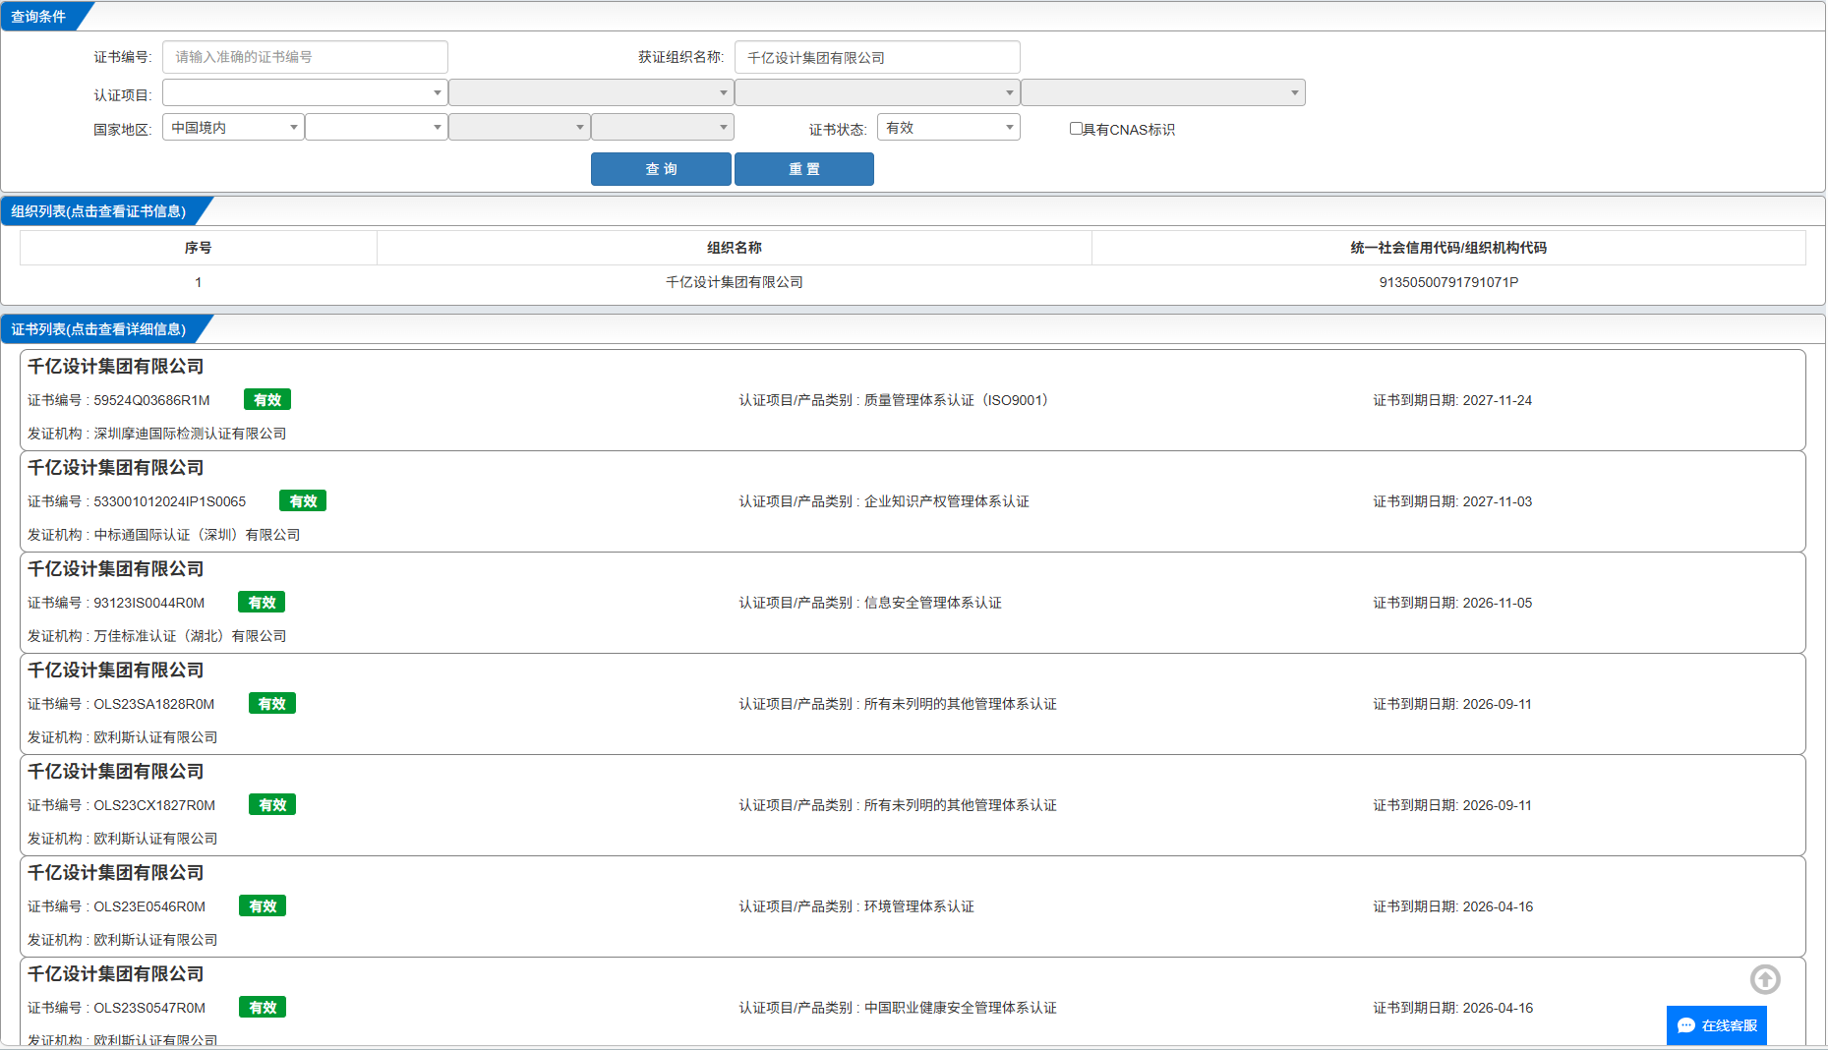The width and height of the screenshot is (1828, 1050).
Task: Click 有效 badge beside OLS23SA1828R0M
Action: [272, 704]
